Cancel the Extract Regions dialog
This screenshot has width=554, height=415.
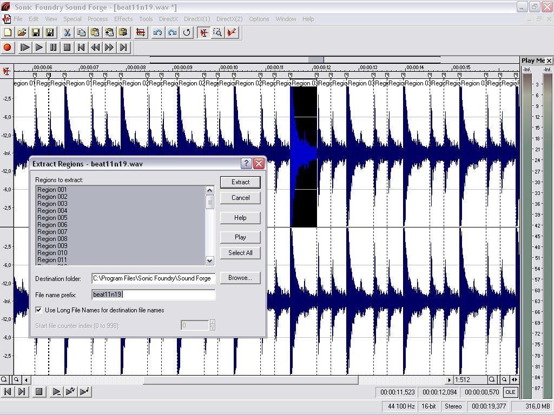pyautogui.click(x=240, y=198)
